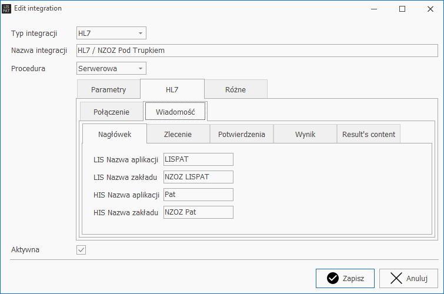Select the HL7 tab
The width and height of the screenshot is (444, 294).
click(x=172, y=90)
